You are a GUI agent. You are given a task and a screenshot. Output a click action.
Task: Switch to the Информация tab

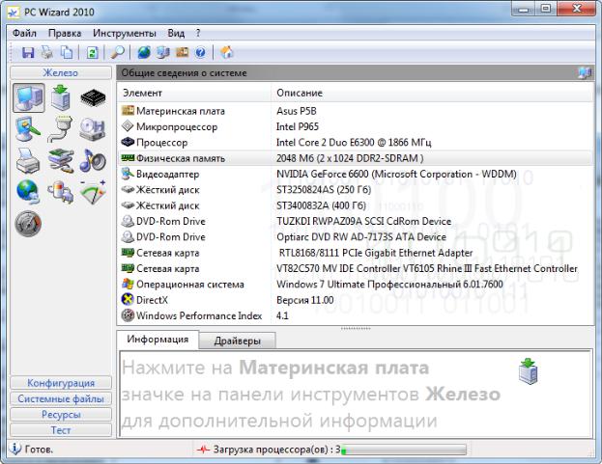pyautogui.click(x=158, y=340)
